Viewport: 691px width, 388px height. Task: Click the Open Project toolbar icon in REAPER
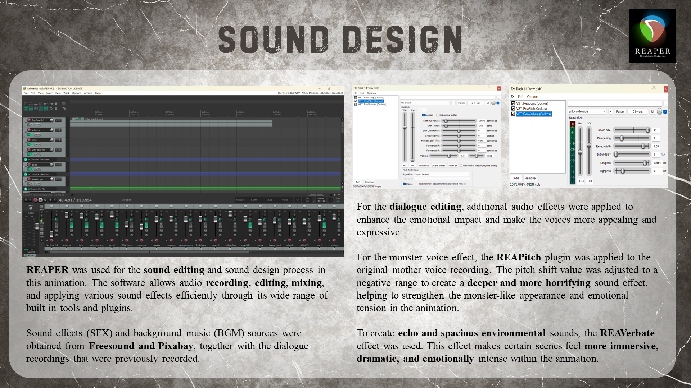pyautogui.click(x=31, y=103)
